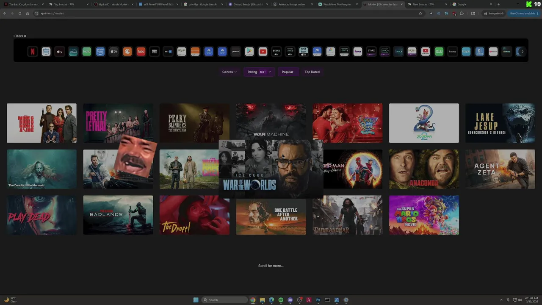Open Chrome from the taskbar

[253, 300]
